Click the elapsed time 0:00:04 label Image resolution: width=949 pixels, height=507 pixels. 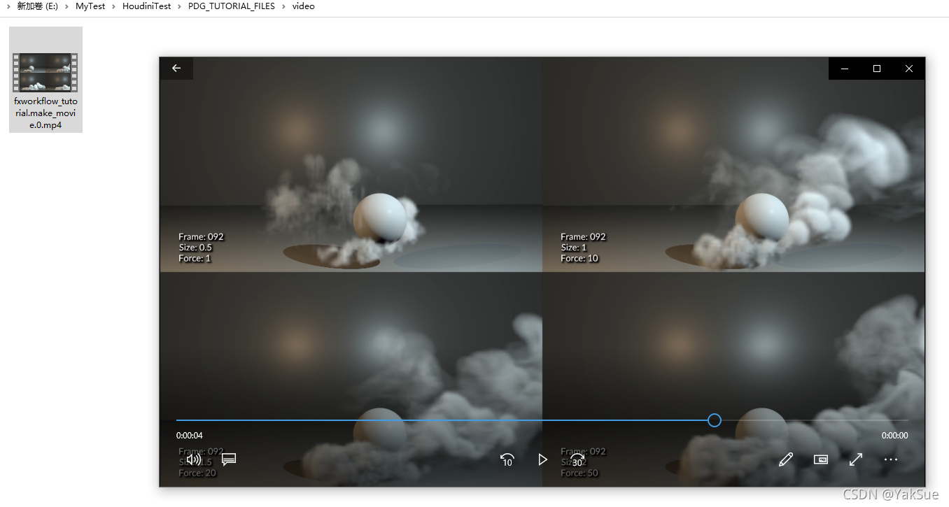190,436
